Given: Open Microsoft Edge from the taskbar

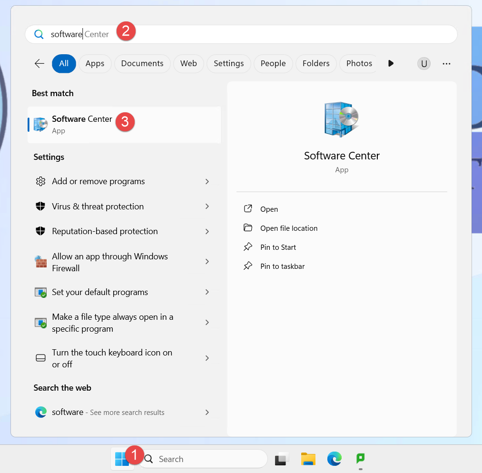Looking at the screenshot, I should click(x=334, y=459).
